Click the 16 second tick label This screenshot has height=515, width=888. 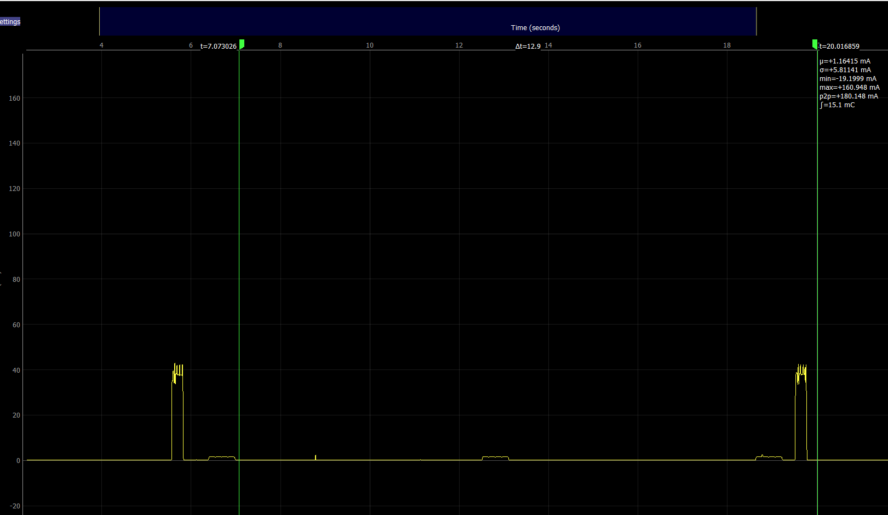click(x=638, y=45)
